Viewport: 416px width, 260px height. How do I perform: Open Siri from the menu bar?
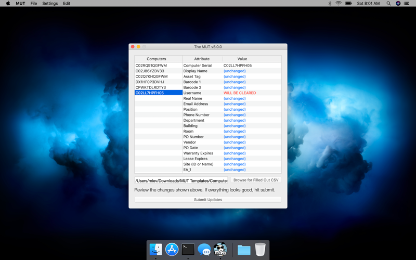pyautogui.click(x=398, y=3)
